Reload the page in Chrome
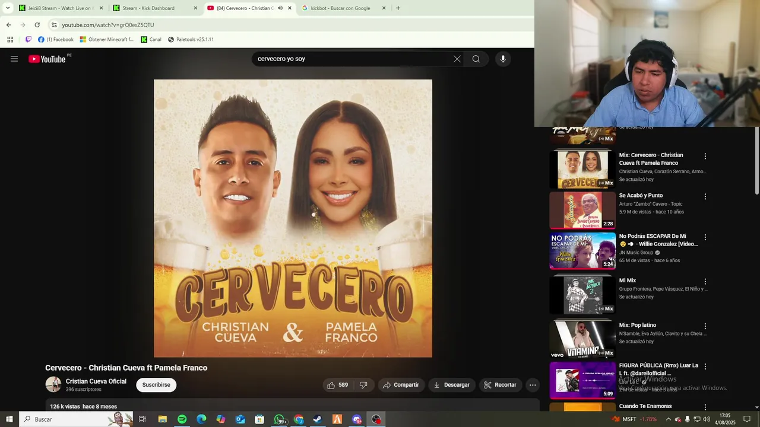 coord(37,25)
